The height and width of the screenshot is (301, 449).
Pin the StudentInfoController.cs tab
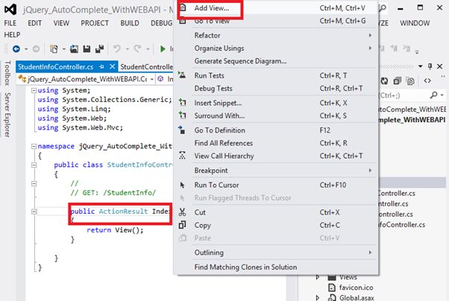(101, 66)
